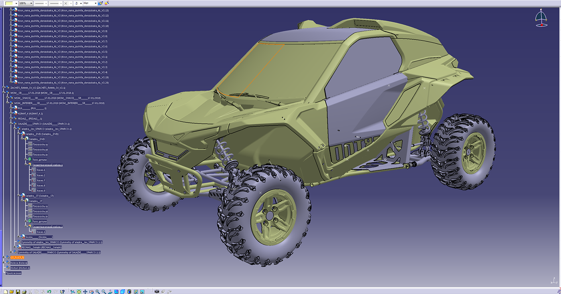Open the layer dropdown showing Нет
561x294 pixels.
click(95, 3)
